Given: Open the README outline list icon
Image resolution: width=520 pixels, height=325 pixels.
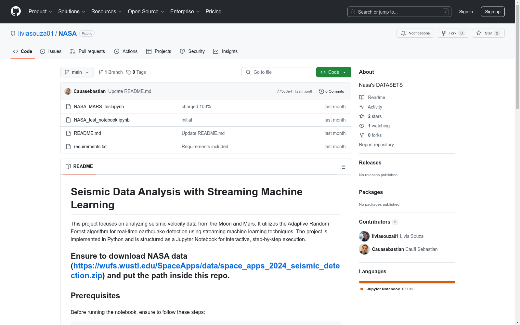Looking at the screenshot, I should coord(343,167).
